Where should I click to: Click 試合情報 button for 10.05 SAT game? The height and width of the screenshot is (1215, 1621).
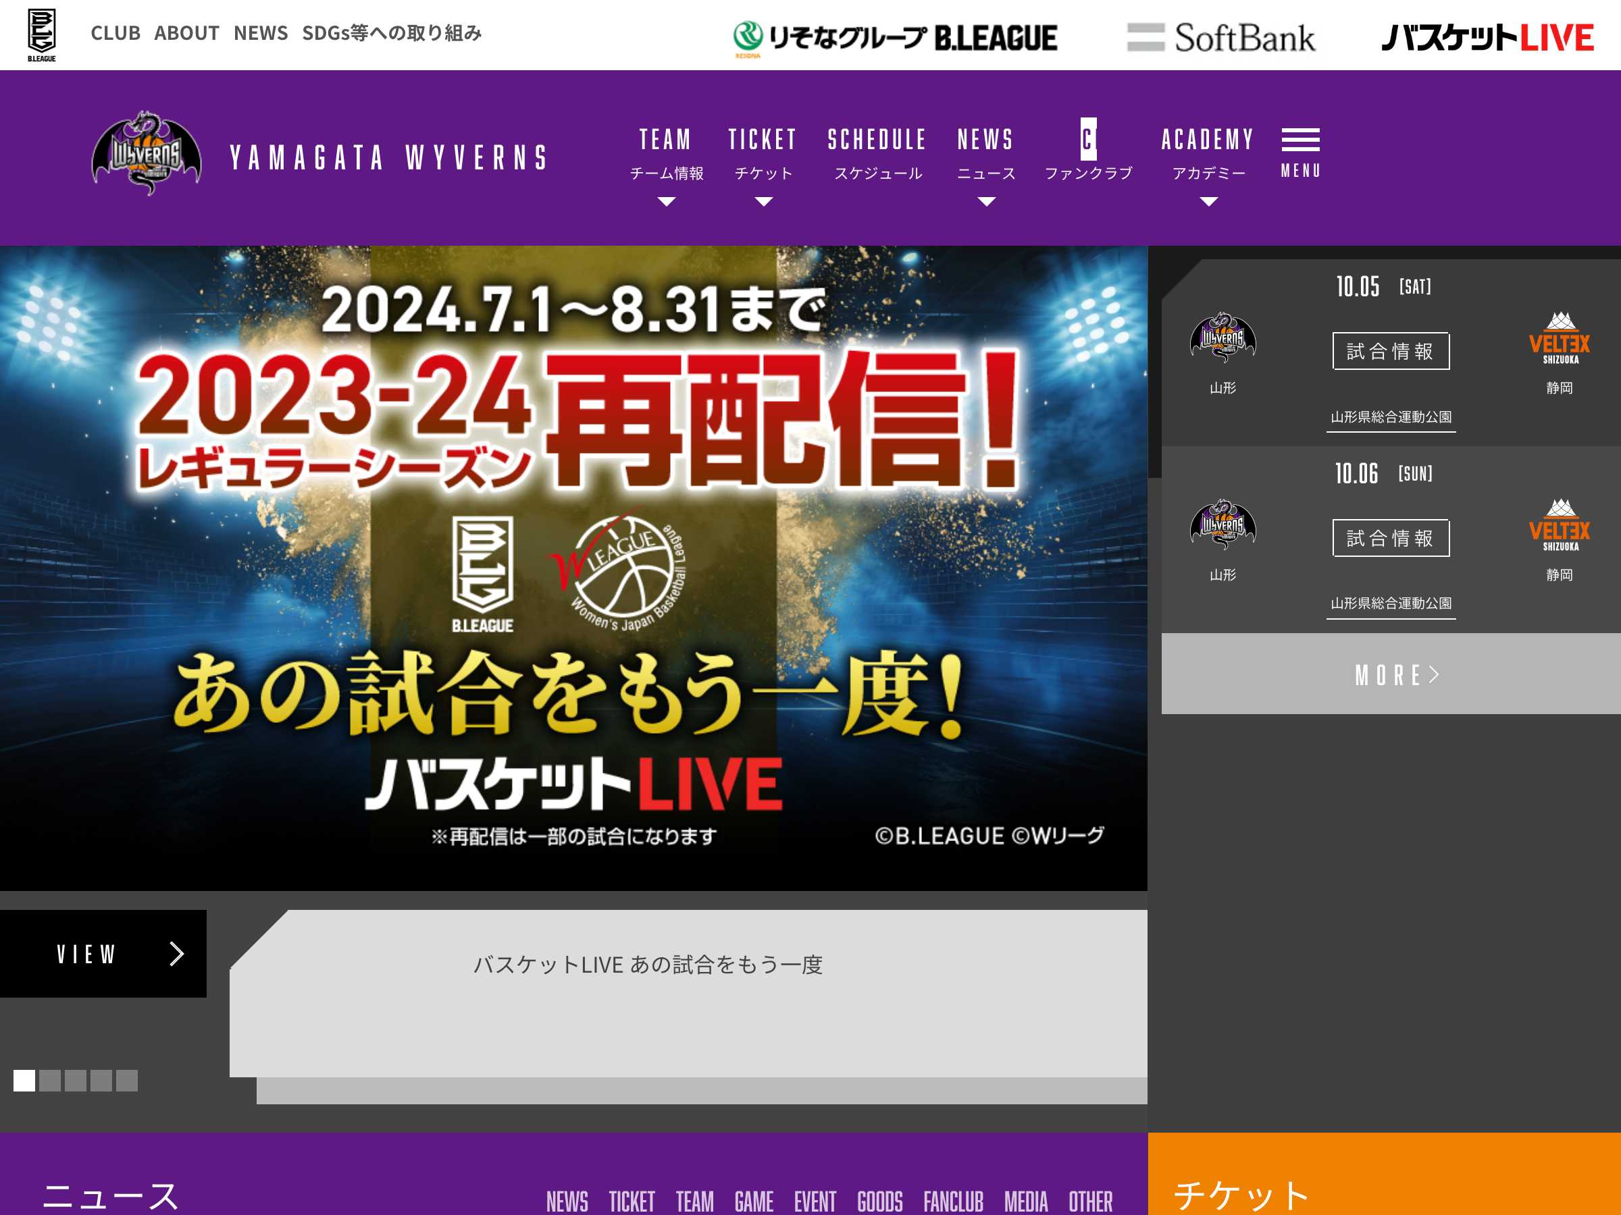tap(1391, 351)
